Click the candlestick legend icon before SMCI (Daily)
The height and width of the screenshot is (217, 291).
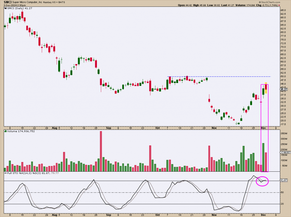click(x=6, y=8)
